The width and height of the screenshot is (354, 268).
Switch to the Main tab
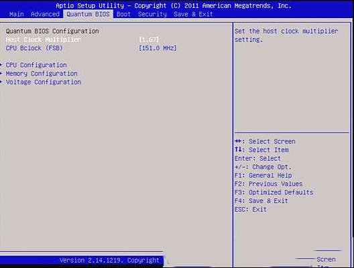tap(17, 14)
